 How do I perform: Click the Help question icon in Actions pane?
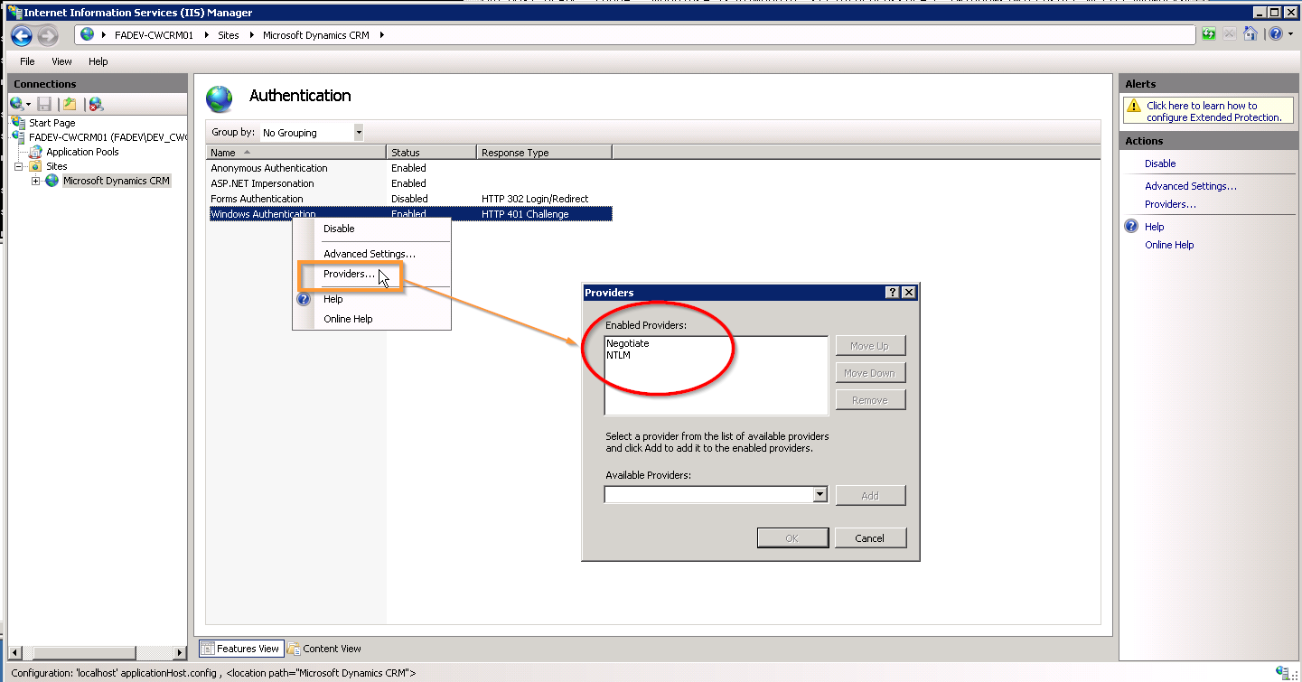(x=1131, y=227)
